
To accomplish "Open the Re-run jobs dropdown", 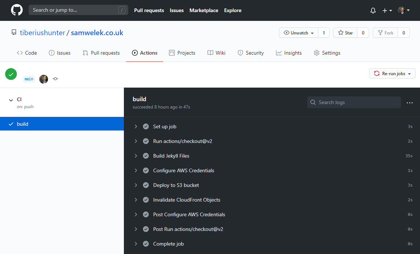I will (392, 73).
